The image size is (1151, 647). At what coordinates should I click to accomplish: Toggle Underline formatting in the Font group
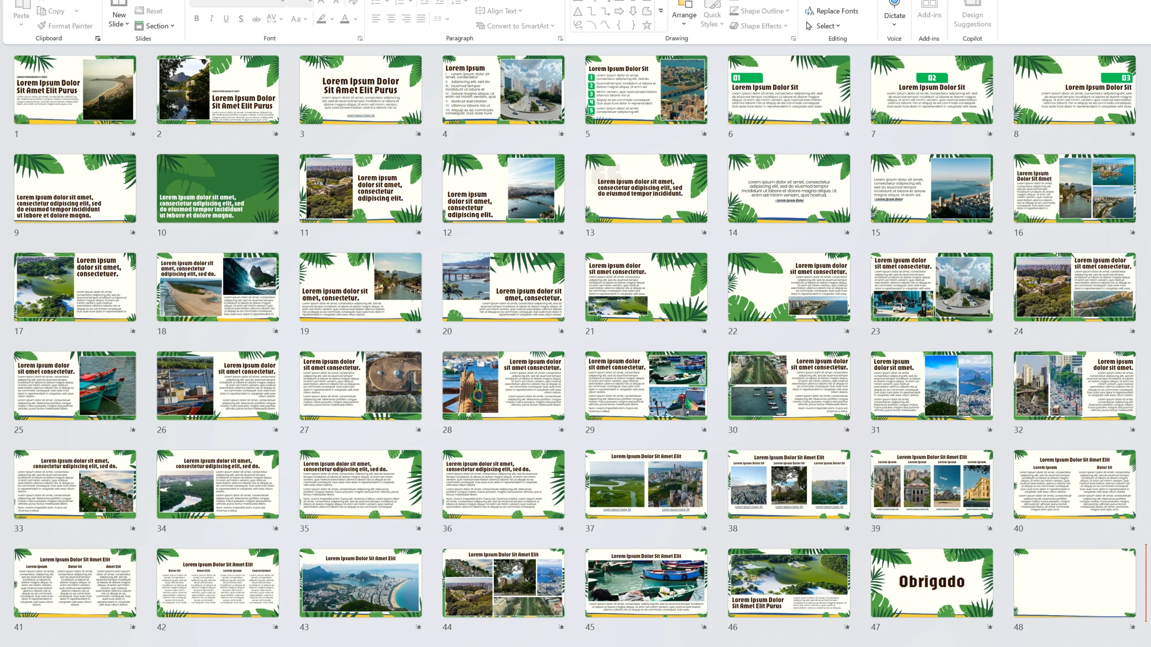[226, 19]
